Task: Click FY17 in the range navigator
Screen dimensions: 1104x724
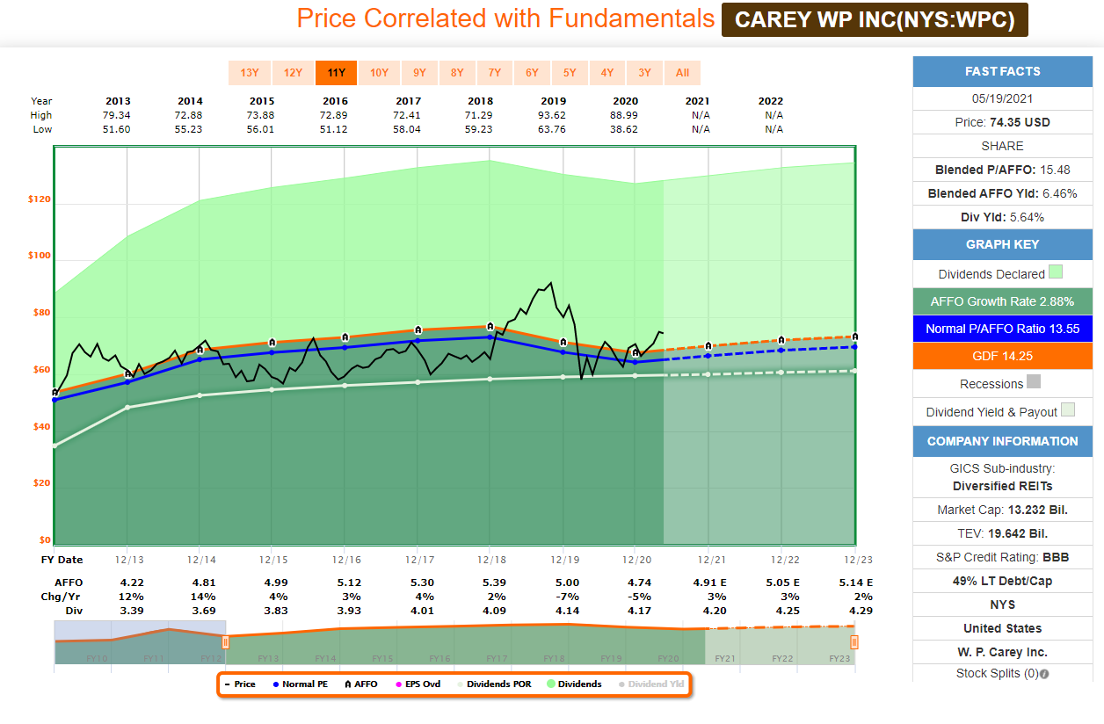Action: pos(497,658)
